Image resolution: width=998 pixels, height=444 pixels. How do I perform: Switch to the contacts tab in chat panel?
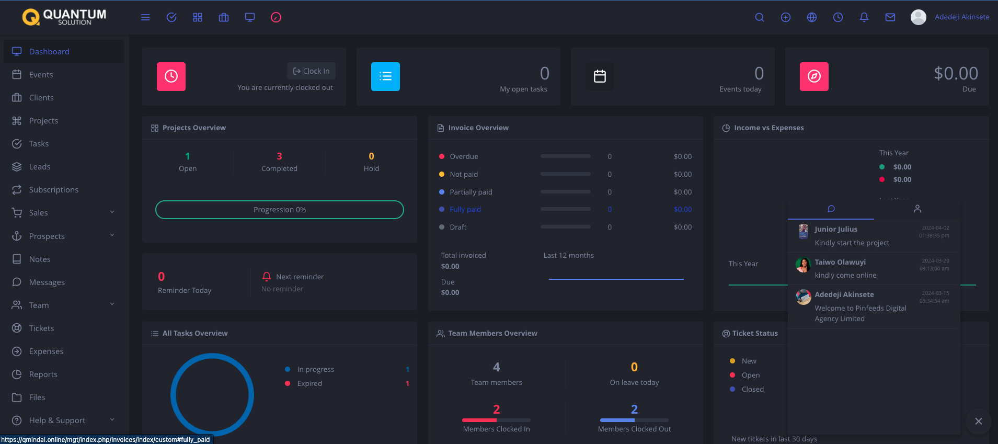(x=917, y=209)
